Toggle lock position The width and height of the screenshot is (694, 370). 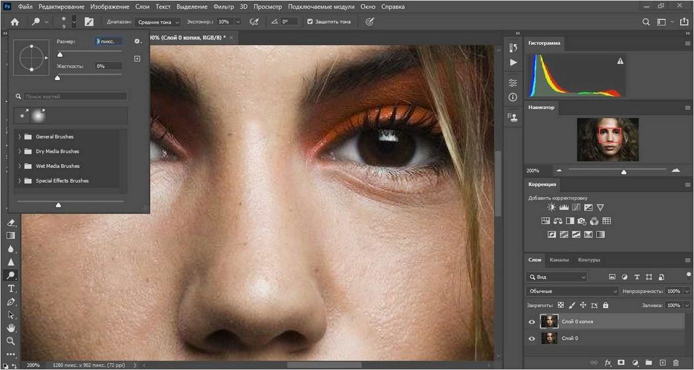click(x=583, y=305)
